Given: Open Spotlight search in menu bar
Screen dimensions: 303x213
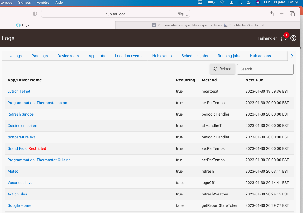Looking at the screenshot, I should point(240,2).
